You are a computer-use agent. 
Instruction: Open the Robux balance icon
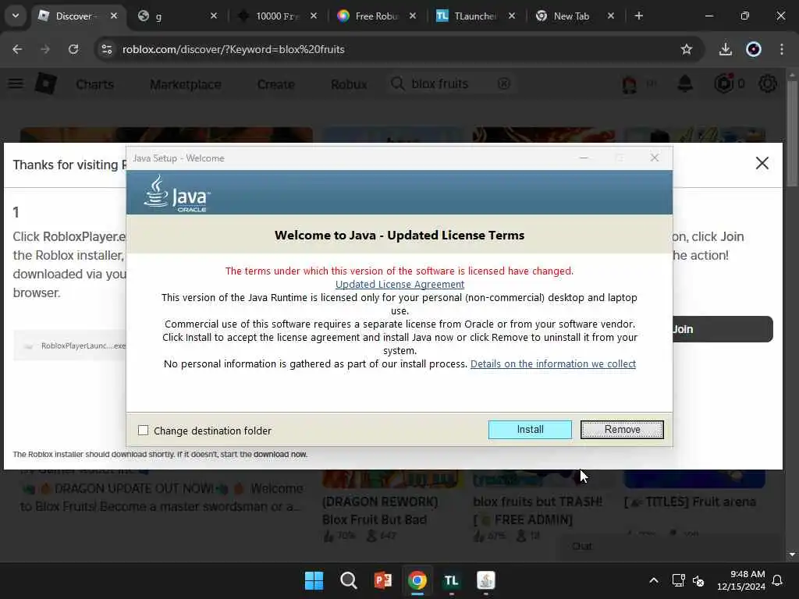tap(723, 83)
